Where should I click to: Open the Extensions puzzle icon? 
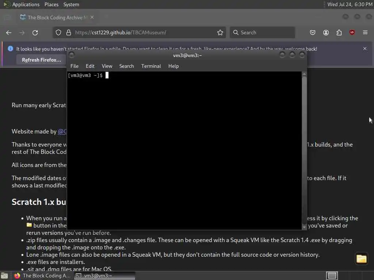click(339, 32)
